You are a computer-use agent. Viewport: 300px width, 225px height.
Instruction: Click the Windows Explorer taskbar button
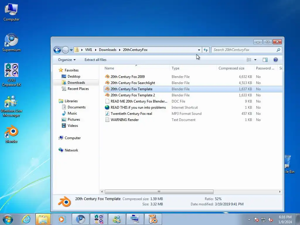(x=43, y=219)
